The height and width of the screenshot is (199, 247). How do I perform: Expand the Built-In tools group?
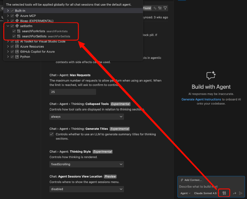pos(8,10)
